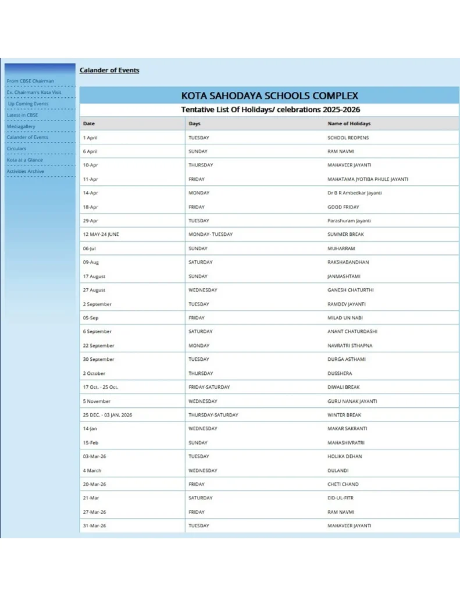The width and height of the screenshot is (460, 596).
Task: Click the Name of Holidays column header
Action: (349, 123)
